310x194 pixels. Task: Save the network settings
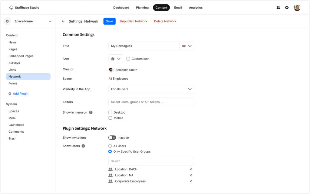(109, 21)
